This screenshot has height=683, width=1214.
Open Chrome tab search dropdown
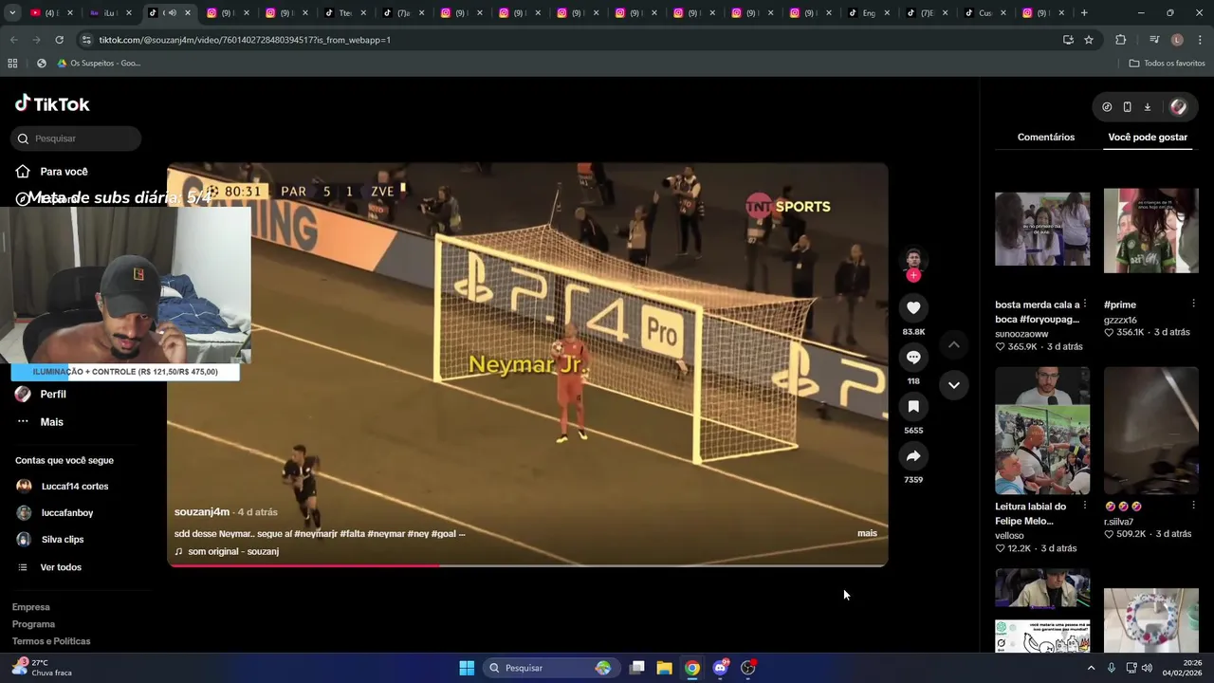(x=12, y=13)
